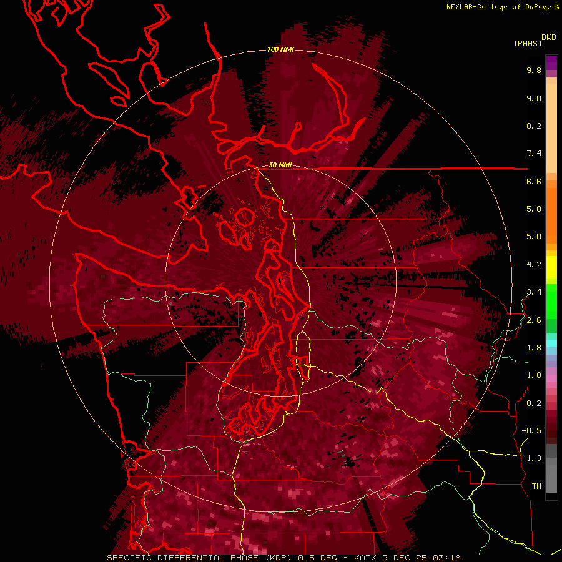Click the 9.0 value on color scale
Viewport: 562px width, 562px height.
point(534,98)
